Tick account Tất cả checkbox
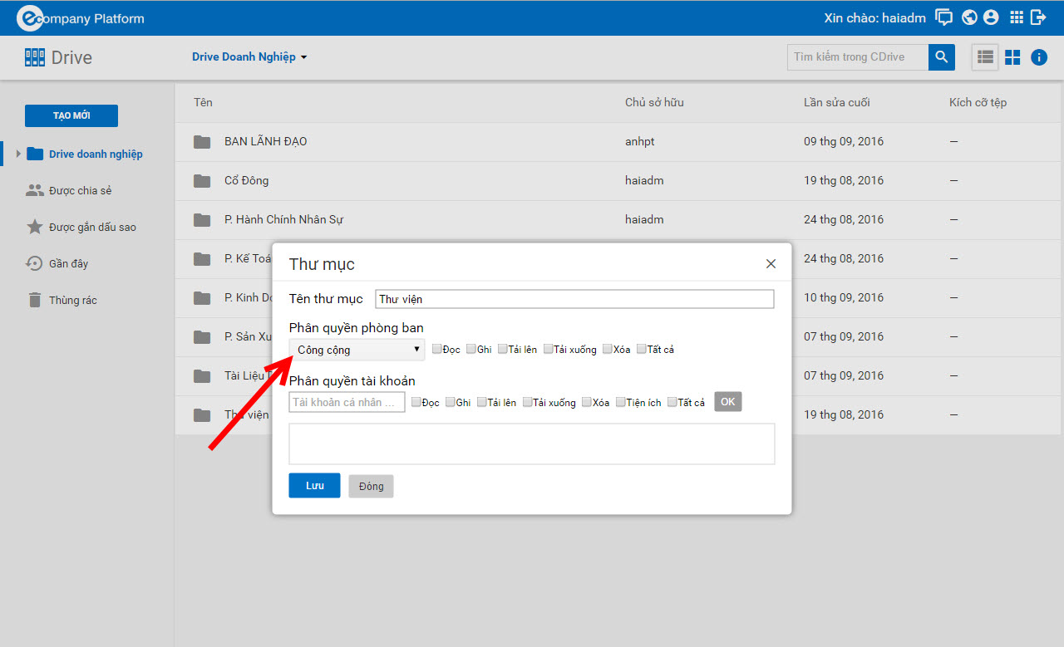1064x647 pixels. 672,402
